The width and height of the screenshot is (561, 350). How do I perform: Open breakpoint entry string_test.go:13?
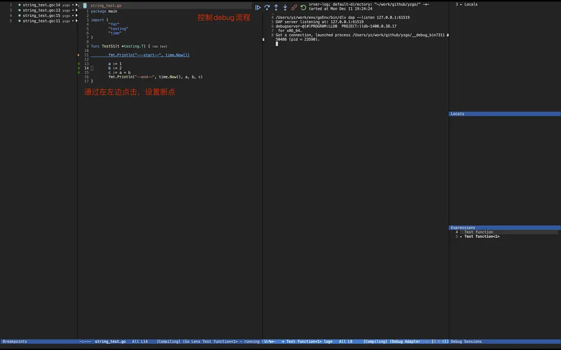coord(41,10)
